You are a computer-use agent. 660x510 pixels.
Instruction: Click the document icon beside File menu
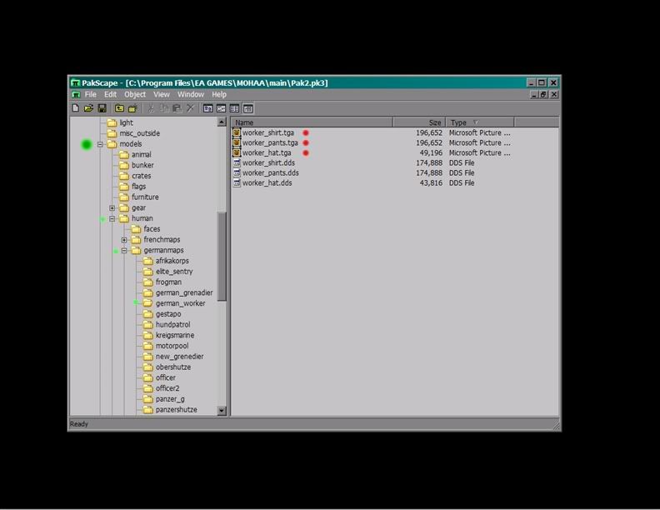[x=76, y=95]
